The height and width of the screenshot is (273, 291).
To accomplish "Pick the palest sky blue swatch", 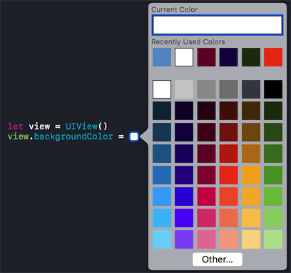I will (162, 239).
